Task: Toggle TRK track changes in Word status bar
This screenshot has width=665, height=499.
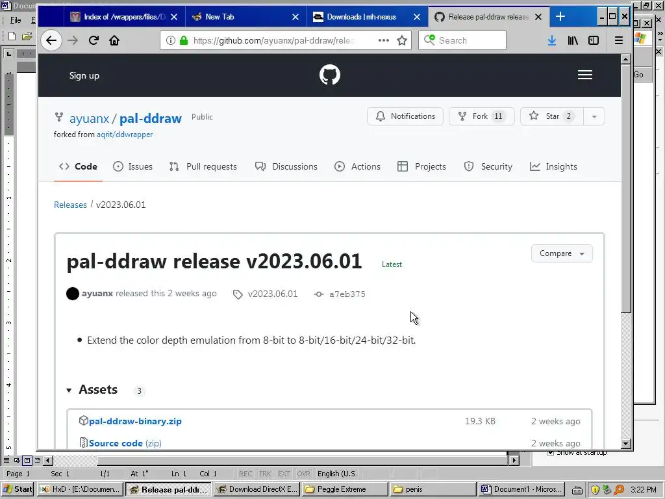Action: (x=265, y=474)
